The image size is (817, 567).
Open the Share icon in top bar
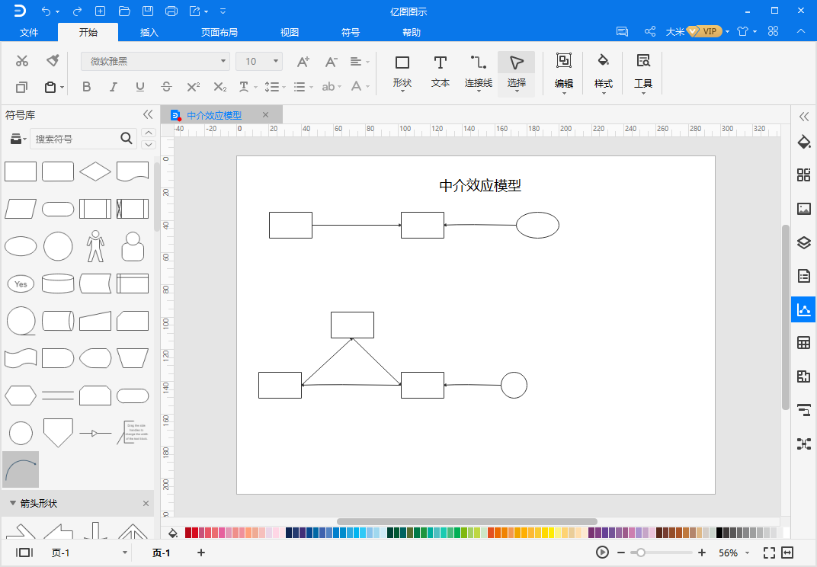pos(650,31)
